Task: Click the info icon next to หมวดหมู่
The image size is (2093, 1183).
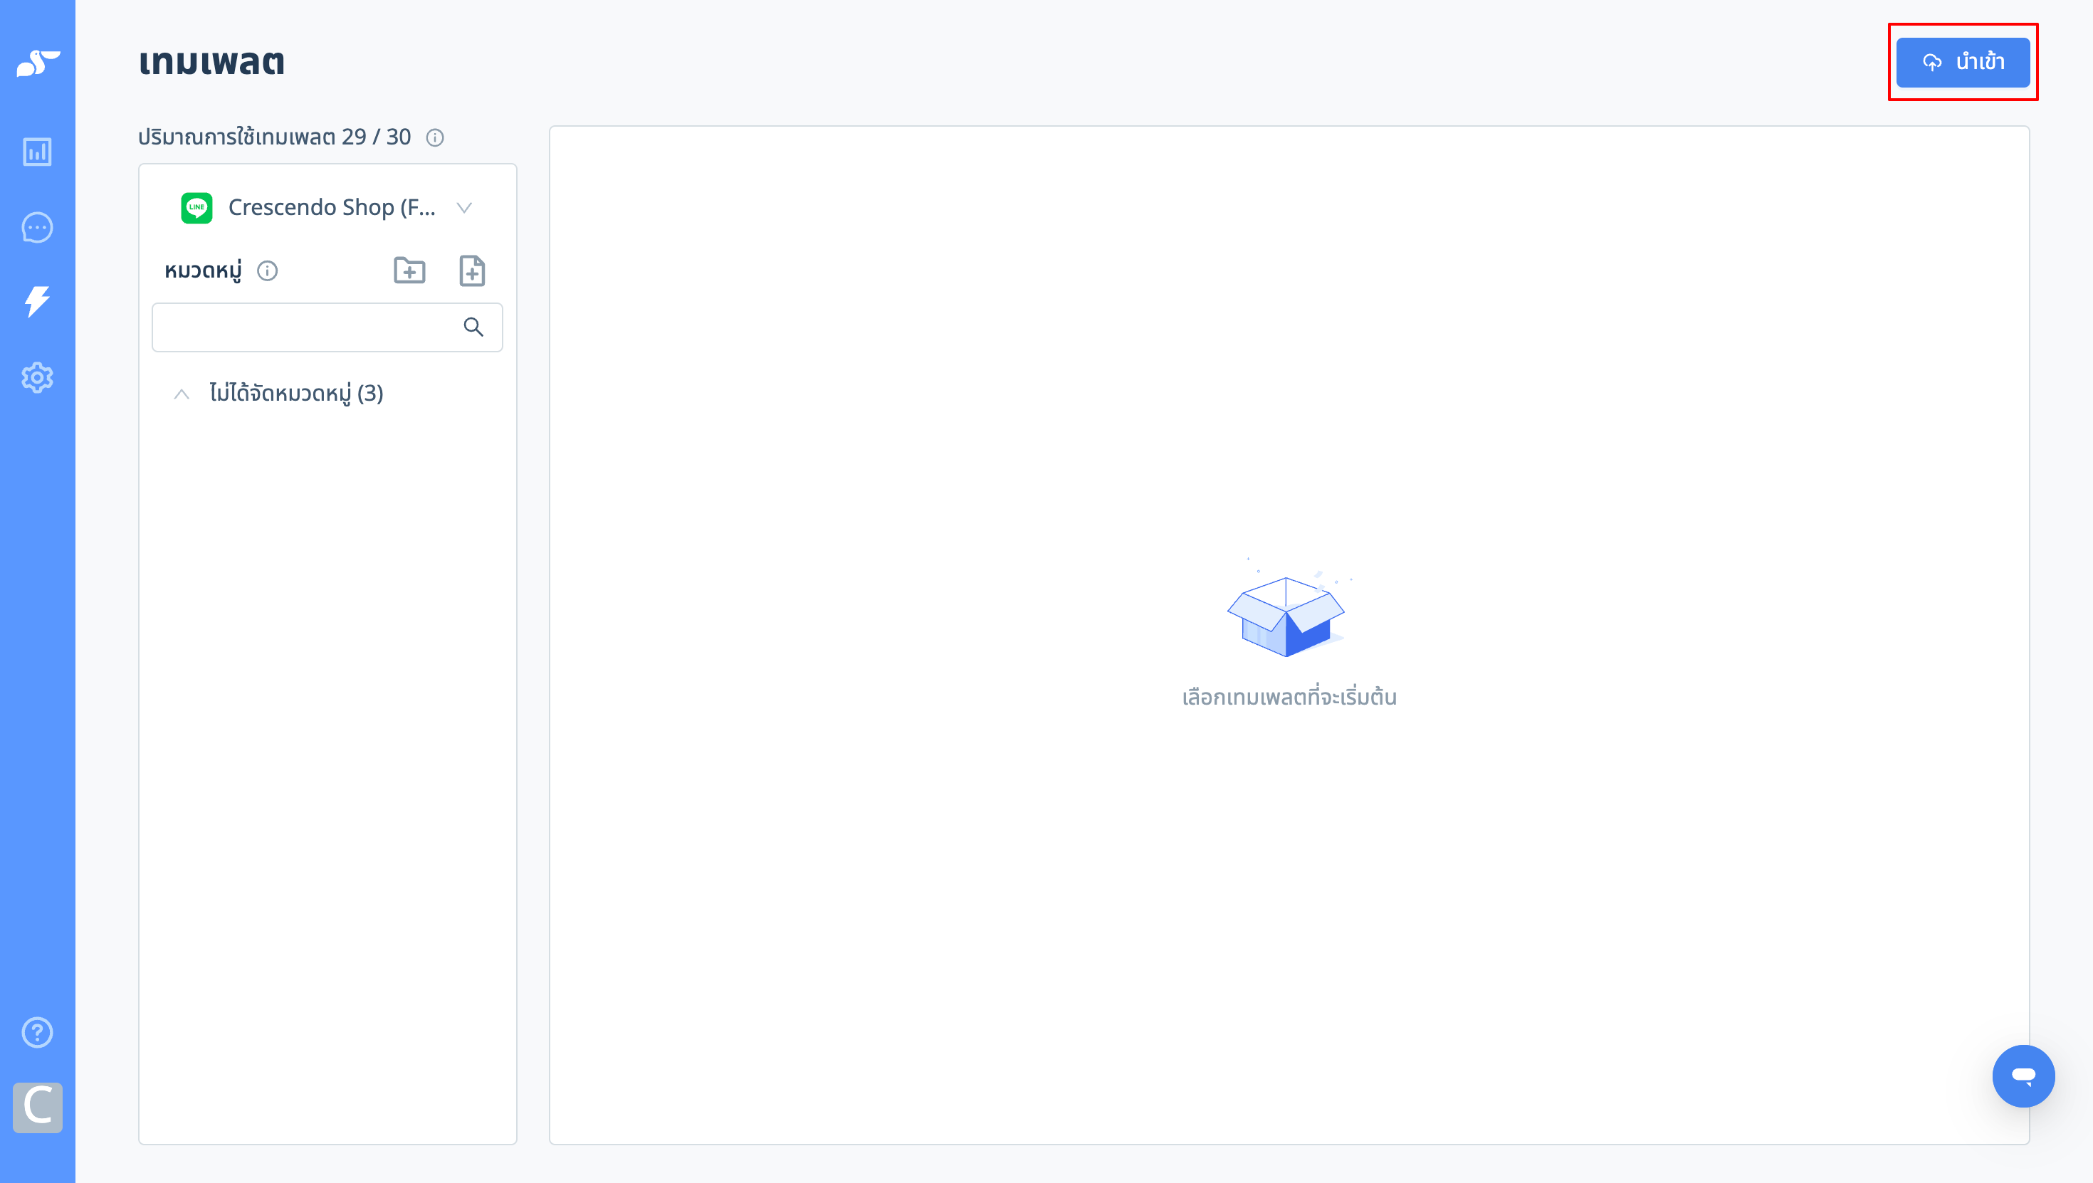Action: tap(267, 270)
